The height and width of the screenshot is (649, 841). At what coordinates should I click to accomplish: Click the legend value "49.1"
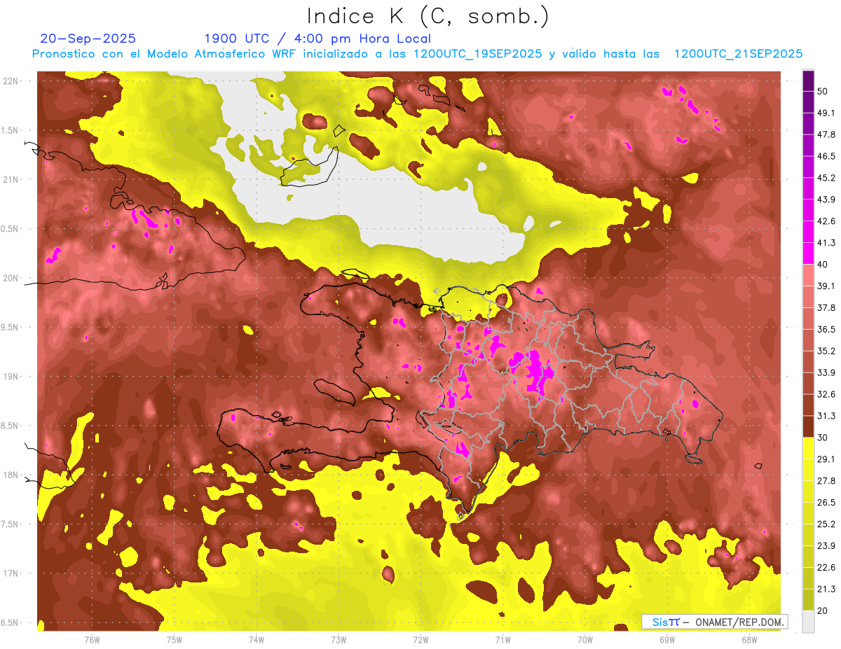826,113
